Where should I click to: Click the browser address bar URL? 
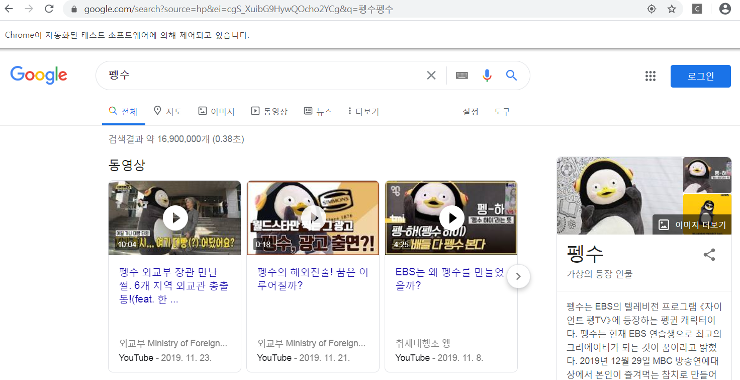239,9
